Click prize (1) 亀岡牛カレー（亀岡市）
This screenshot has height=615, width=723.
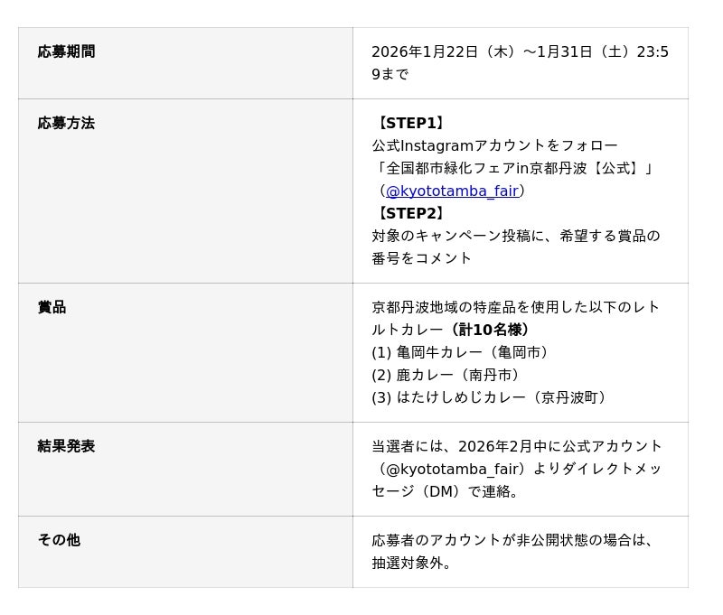[462, 352]
